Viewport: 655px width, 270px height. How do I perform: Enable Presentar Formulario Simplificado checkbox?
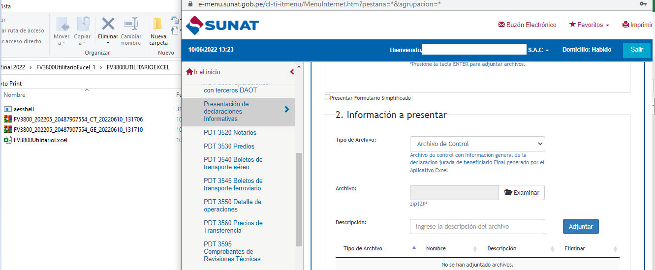tap(328, 97)
